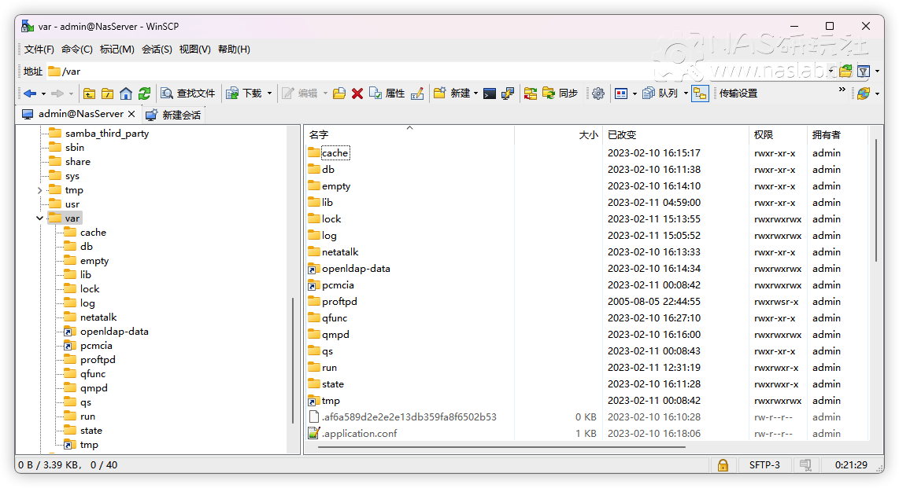Open the 队列 queue dropdown arrow

click(686, 94)
